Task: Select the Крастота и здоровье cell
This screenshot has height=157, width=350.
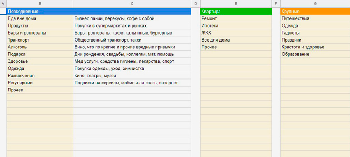Action: click(x=315, y=47)
